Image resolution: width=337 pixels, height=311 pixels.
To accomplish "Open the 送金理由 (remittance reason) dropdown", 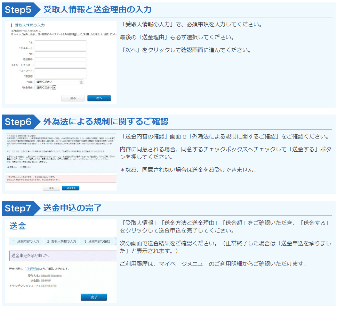I will (x=54, y=88).
